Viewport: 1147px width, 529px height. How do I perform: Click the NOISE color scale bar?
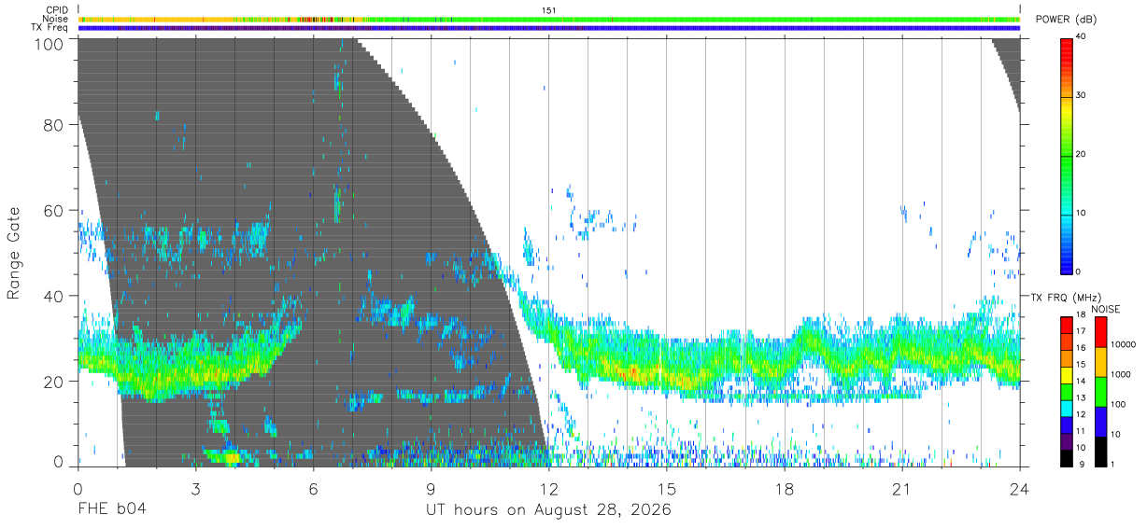pos(1098,392)
